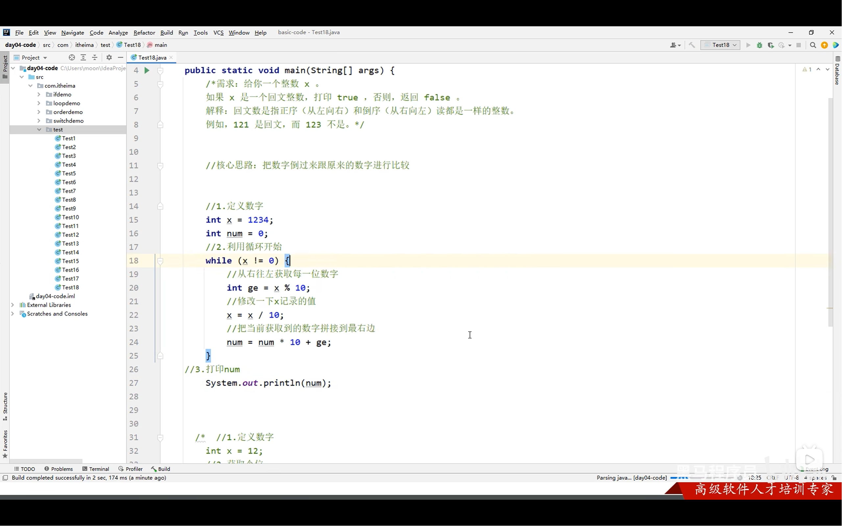Toggle the Database tool window side tab

click(x=837, y=71)
